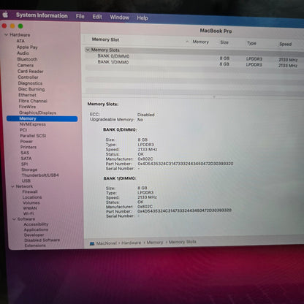Screen dimensions: 304x304
Task: Select Controller in the sidebar
Action: (28, 77)
